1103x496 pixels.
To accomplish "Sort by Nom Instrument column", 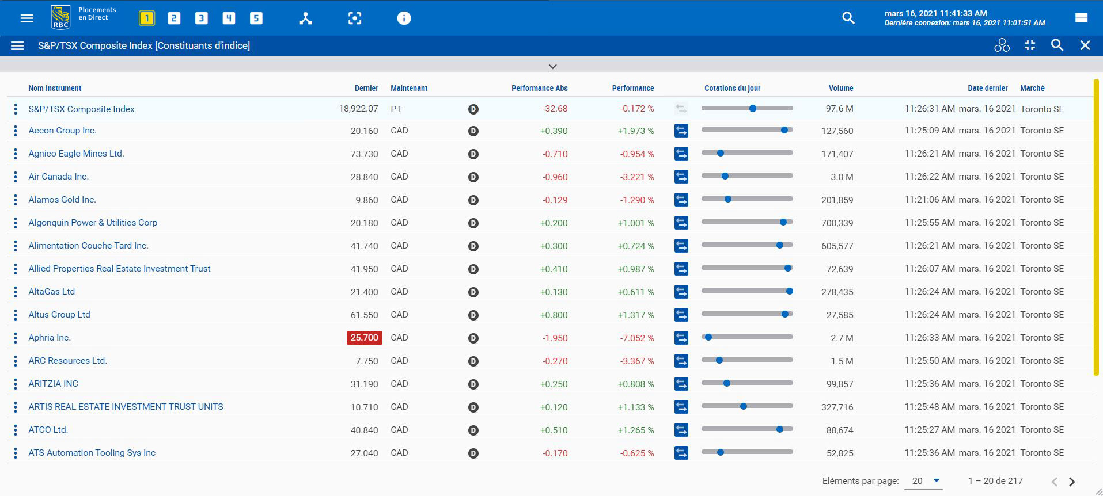I will coord(55,88).
